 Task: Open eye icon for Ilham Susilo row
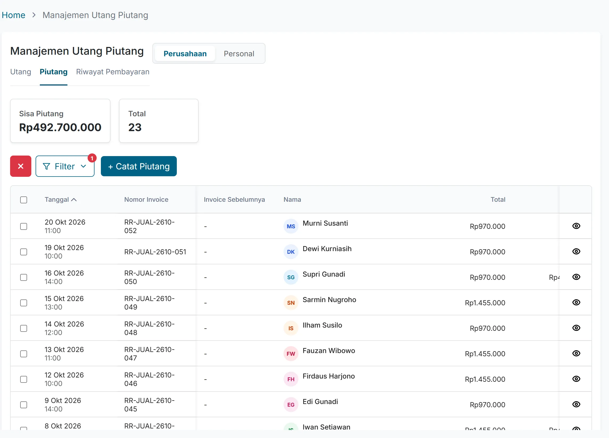coord(576,328)
